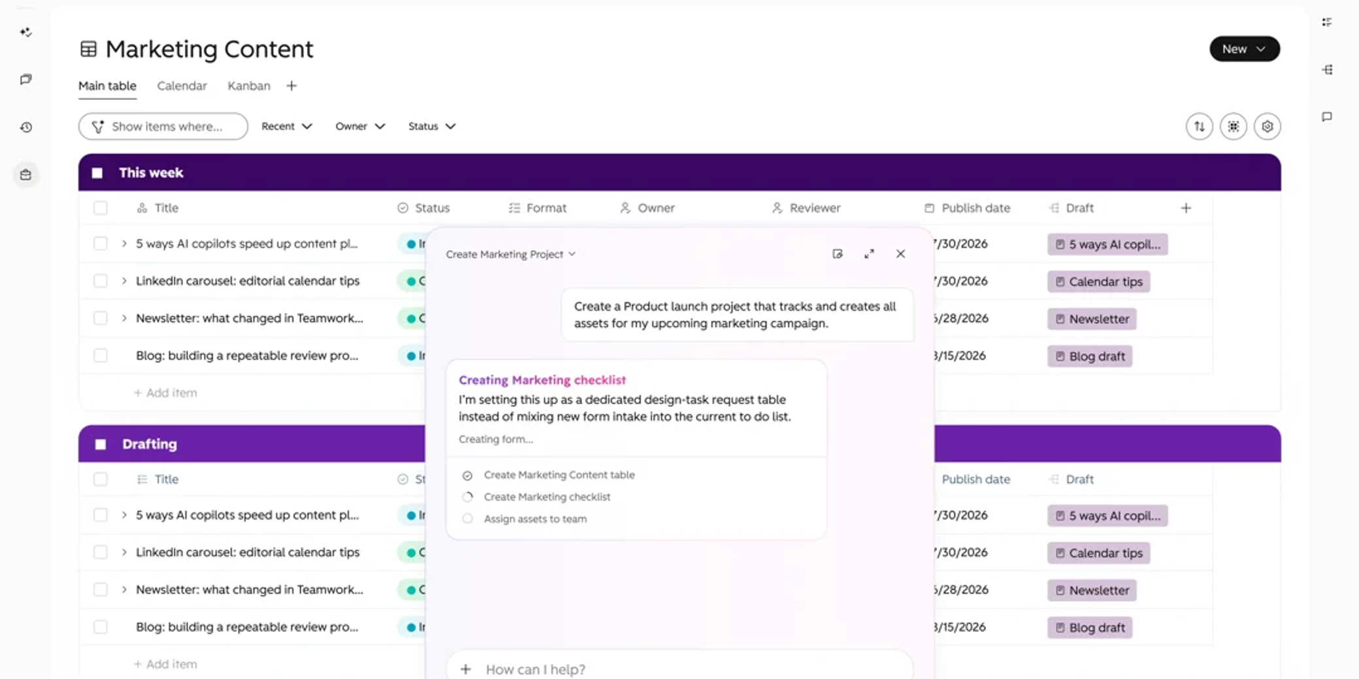Screen dimensions: 1359x679
Task: Switch to the Kanban tab
Action: pyautogui.click(x=248, y=86)
